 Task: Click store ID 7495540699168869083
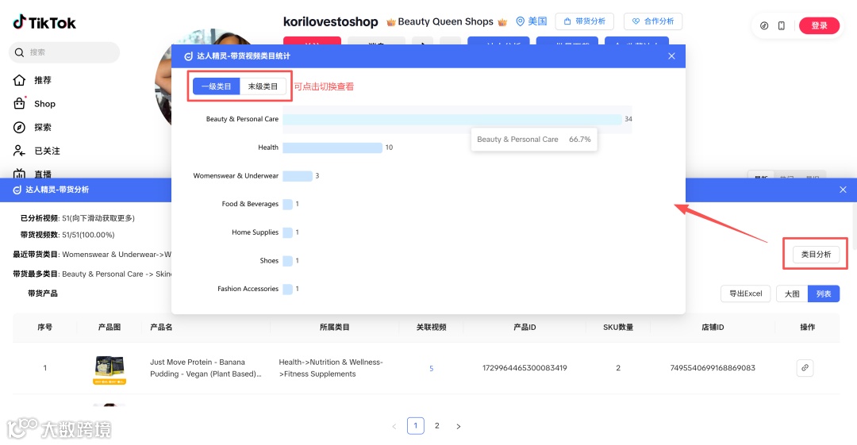click(x=713, y=368)
